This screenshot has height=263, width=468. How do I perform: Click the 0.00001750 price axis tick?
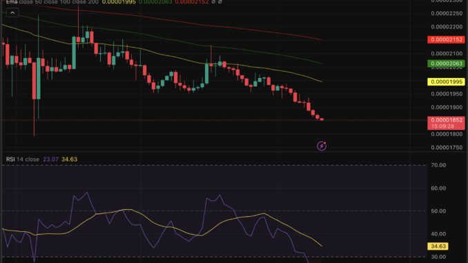(x=447, y=148)
